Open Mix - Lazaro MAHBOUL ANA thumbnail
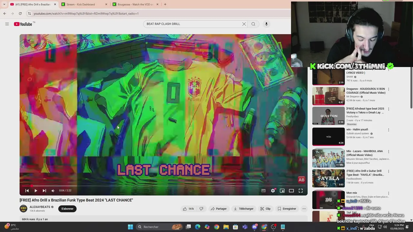The height and width of the screenshot is (232, 413). (328, 158)
